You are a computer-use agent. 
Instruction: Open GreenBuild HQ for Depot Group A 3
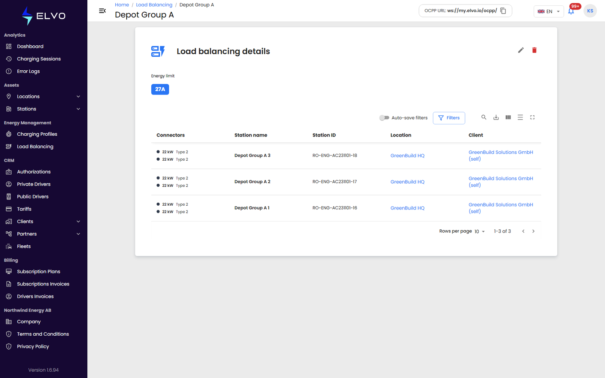(x=407, y=156)
